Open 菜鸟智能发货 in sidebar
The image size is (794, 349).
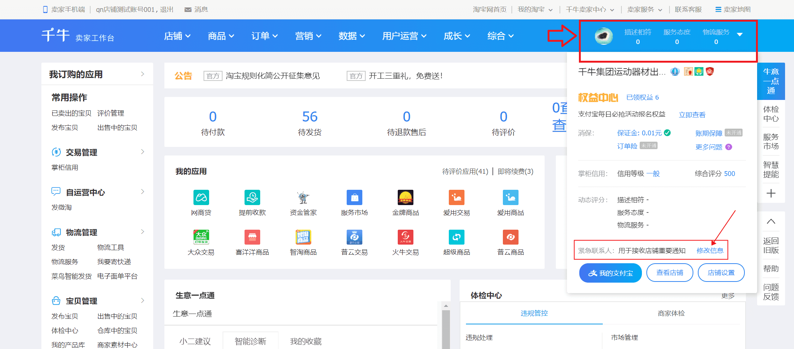(x=72, y=276)
